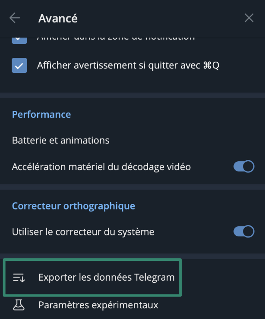The image size is (265, 319).
Task: Disable hardware video decoding acceleration switch
Action: point(244,166)
